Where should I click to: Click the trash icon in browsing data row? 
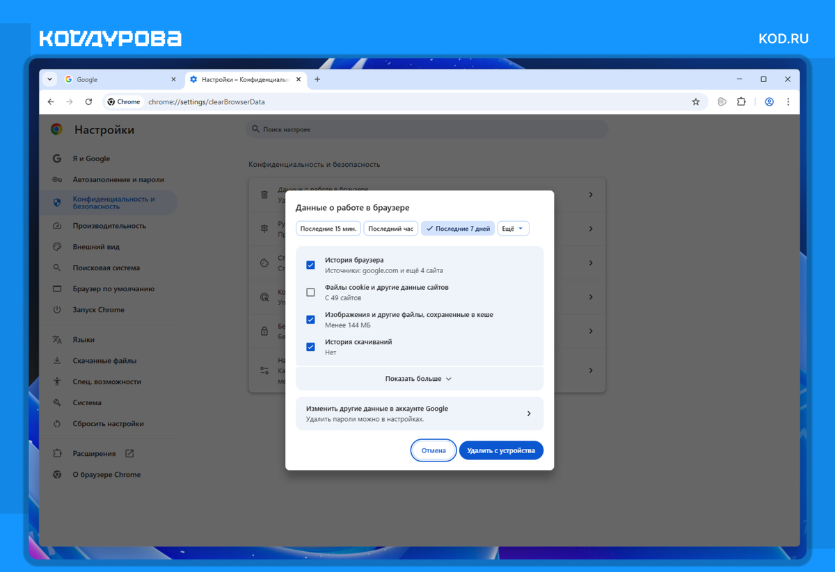pos(264,195)
